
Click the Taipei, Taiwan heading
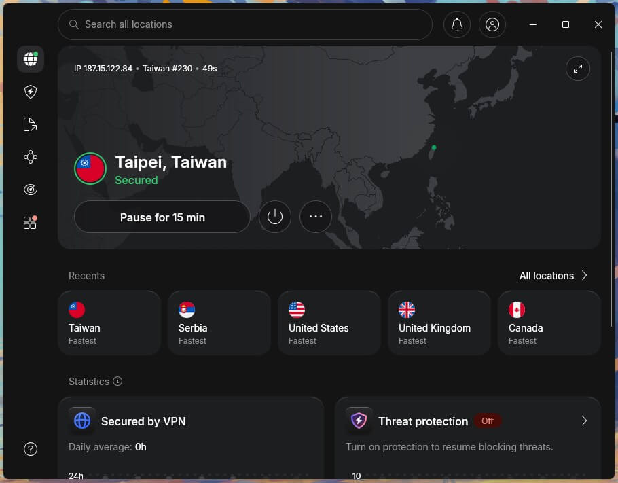(171, 162)
